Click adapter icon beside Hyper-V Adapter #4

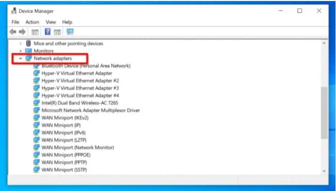point(37,96)
